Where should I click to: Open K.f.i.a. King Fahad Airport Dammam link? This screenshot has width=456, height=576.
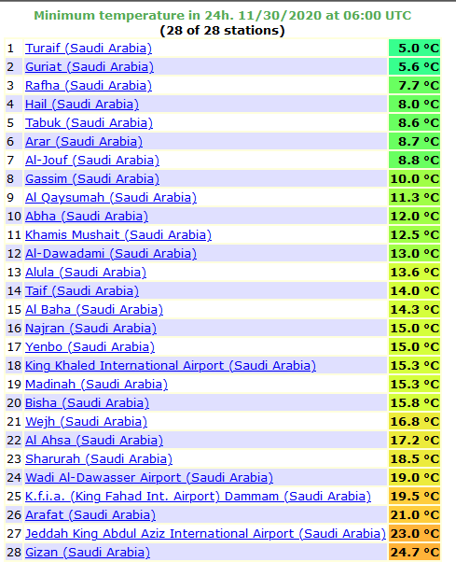tap(198, 497)
